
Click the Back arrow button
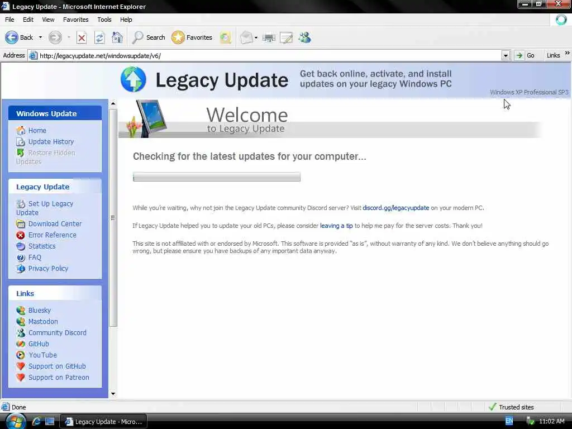[19, 37]
